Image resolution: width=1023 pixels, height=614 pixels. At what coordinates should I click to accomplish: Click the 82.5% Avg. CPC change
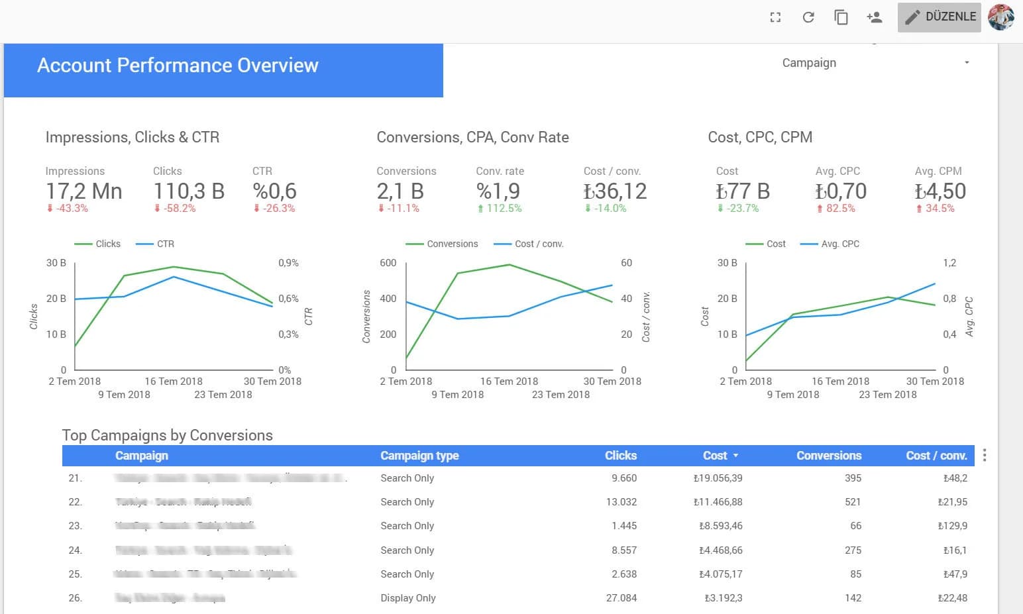(x=835, y=208)
